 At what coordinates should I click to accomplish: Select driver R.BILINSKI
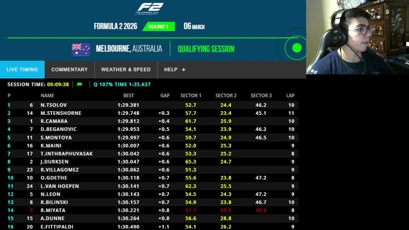tap(54, 202)
